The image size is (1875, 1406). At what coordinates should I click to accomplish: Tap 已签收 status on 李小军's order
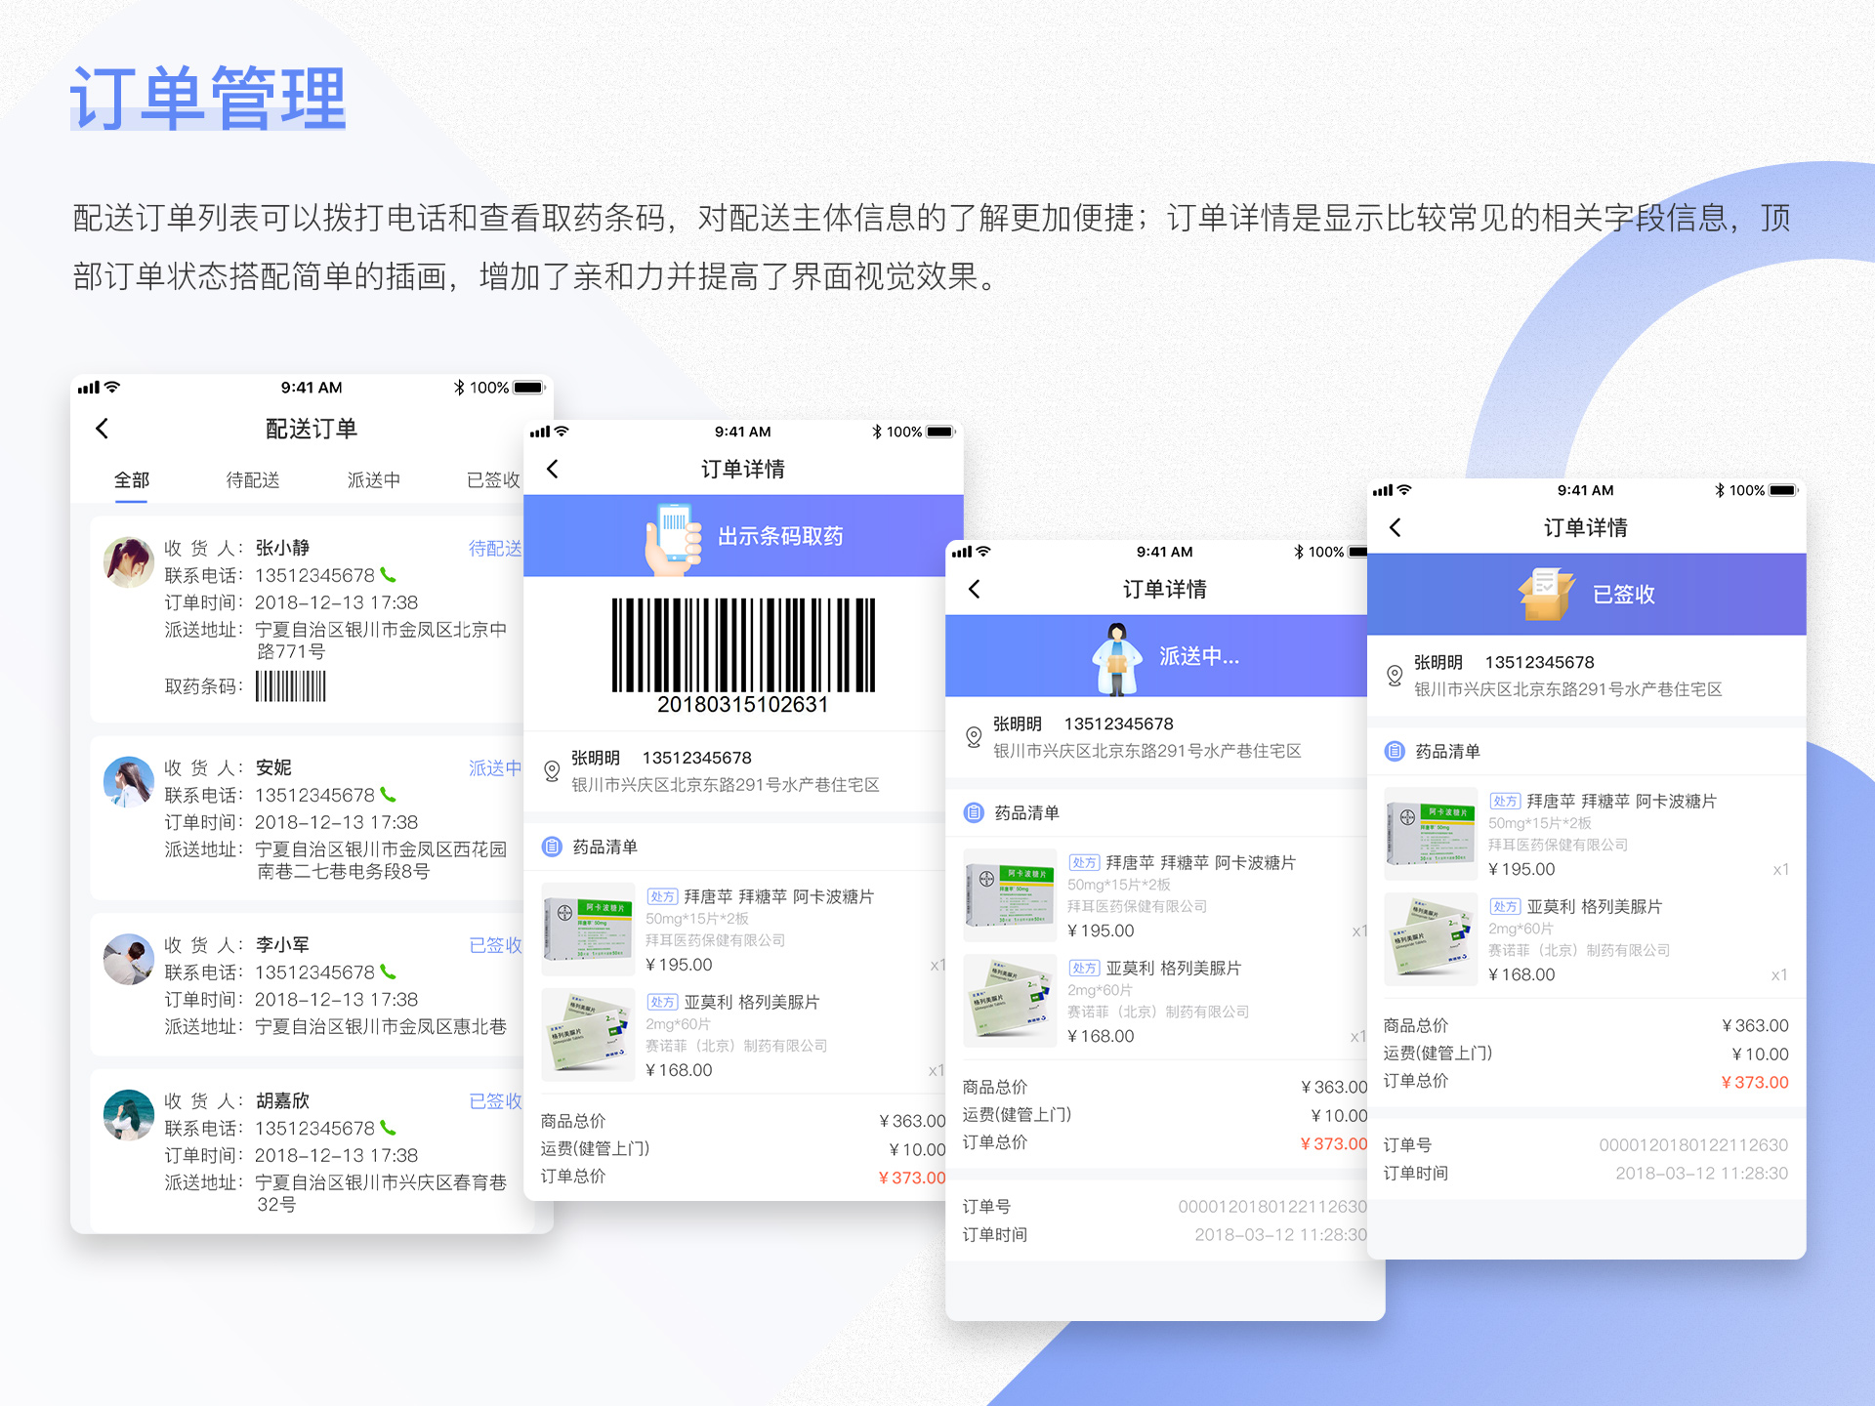point(495,944)
